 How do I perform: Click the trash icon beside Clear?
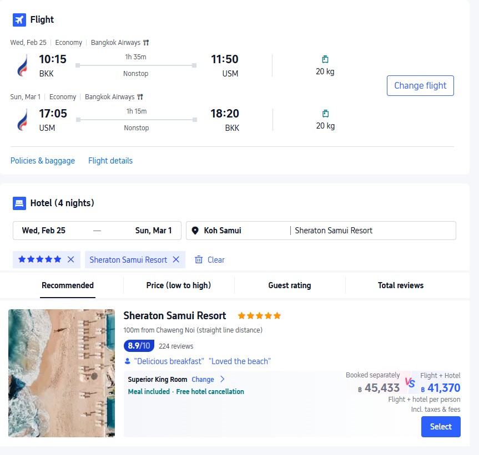click(x=199, y=260)
